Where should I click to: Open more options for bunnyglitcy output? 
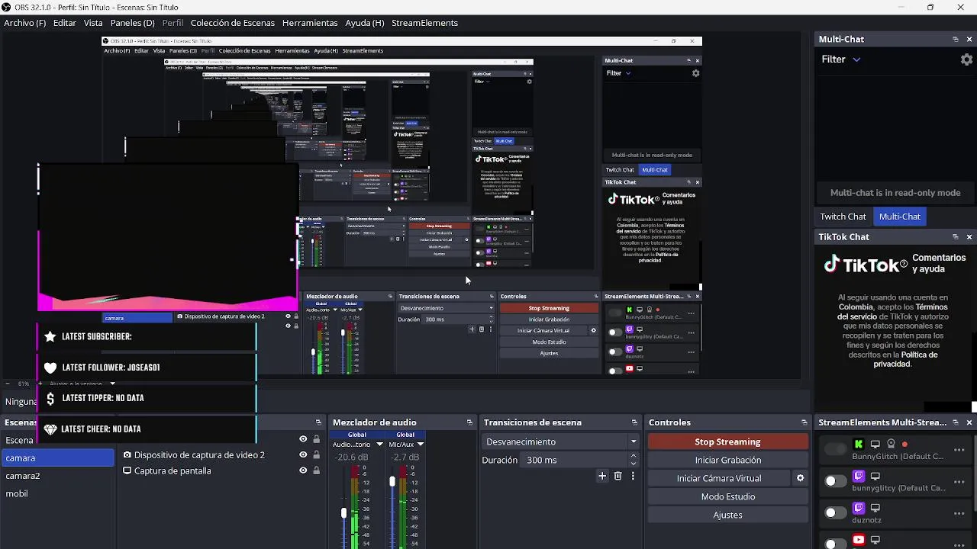pos(959,482)
